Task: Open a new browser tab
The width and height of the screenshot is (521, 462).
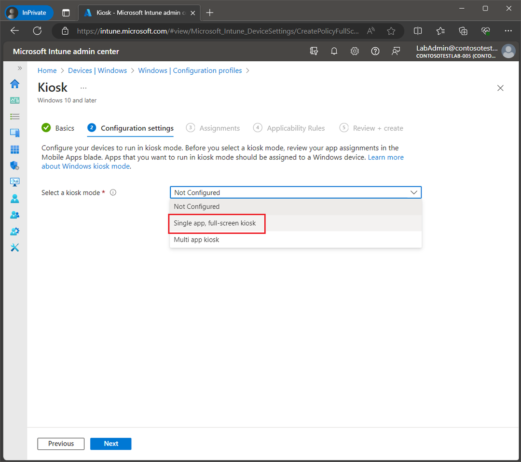Action: point(210,13)
